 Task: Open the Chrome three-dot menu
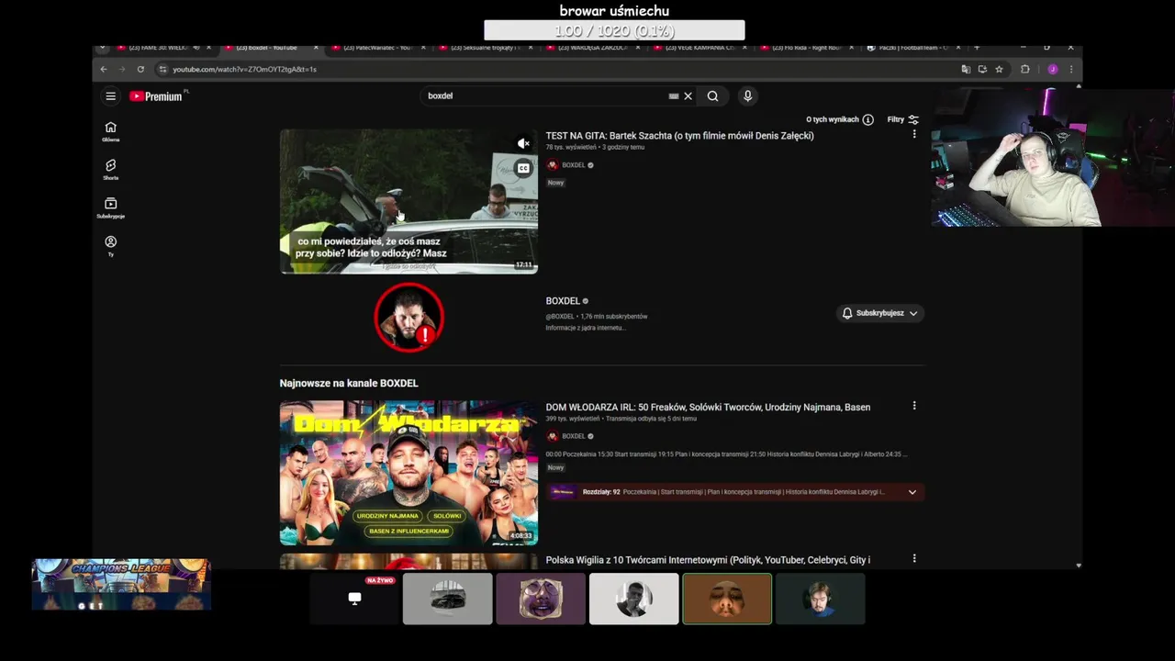(x=1070, y=69)
